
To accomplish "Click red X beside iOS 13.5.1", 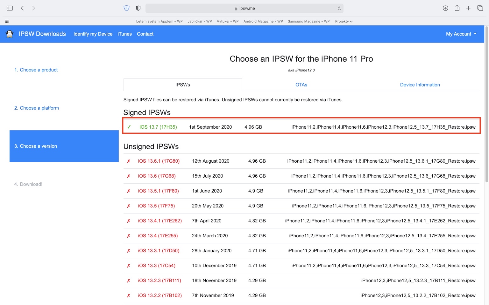I will (x=129, y=191).
